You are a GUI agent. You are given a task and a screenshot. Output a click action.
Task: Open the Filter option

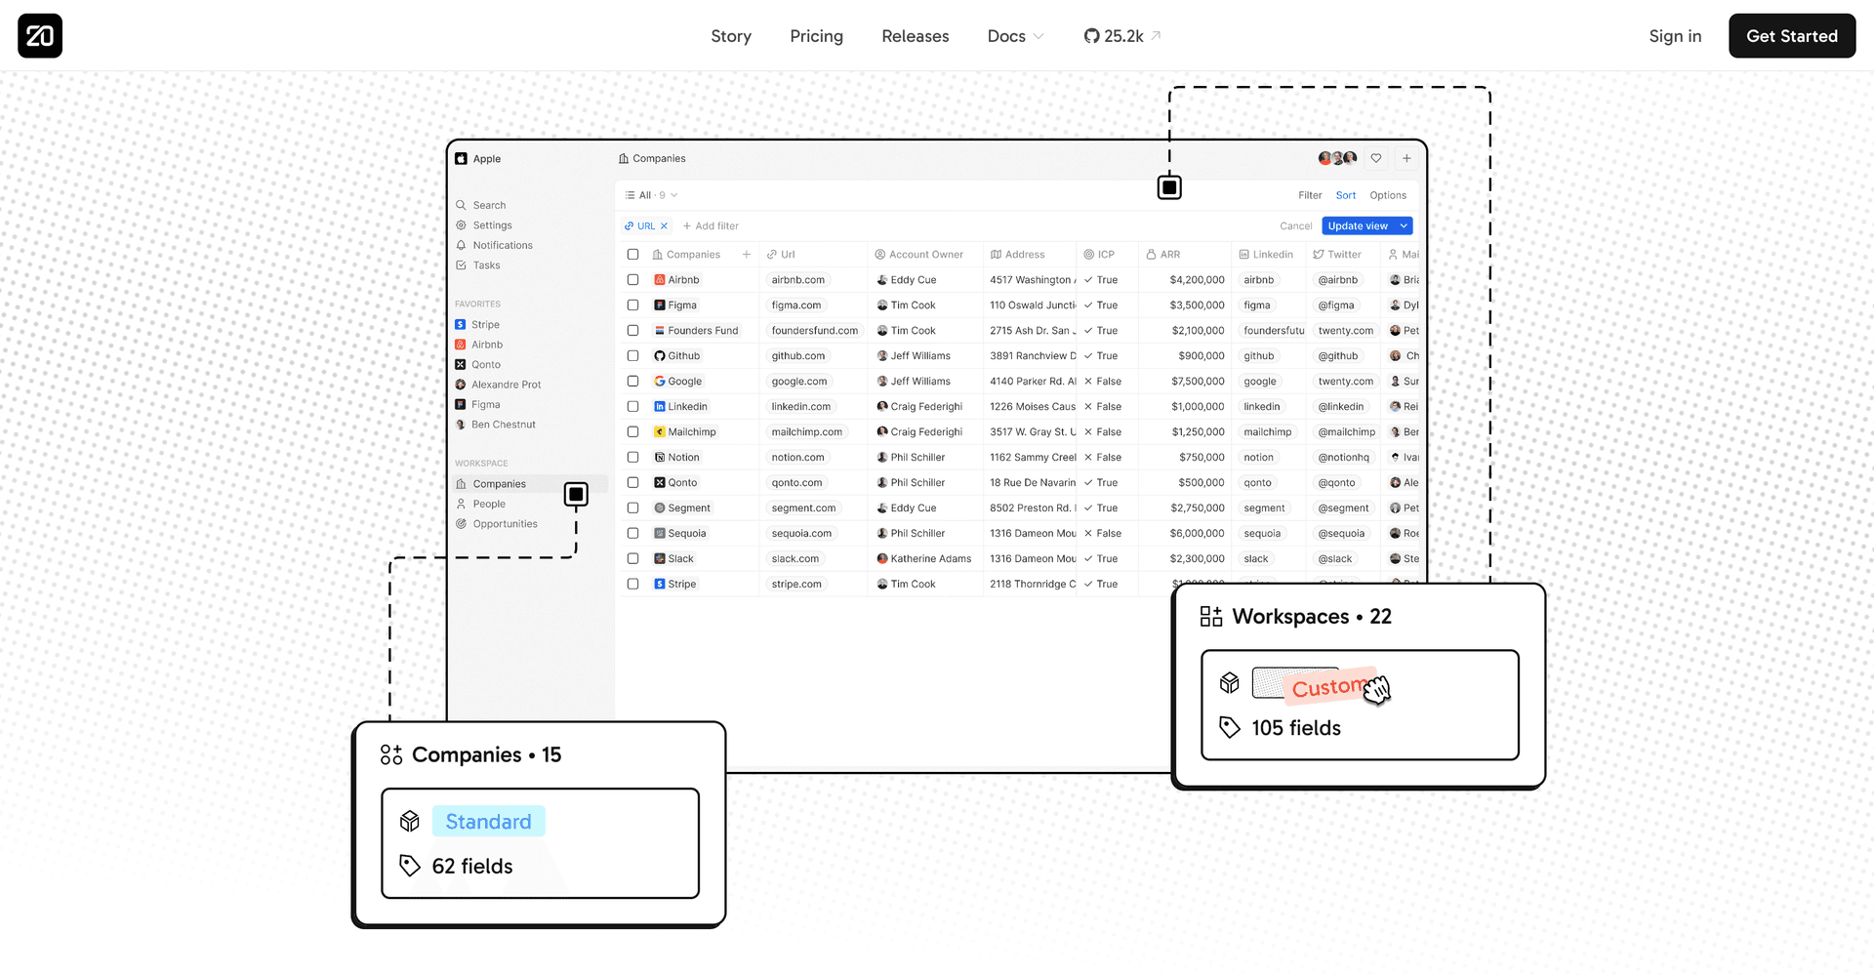1310,195
